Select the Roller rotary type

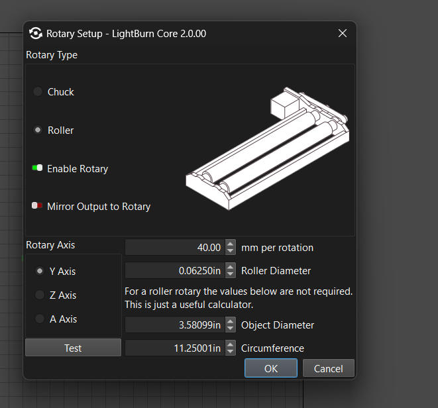38,130
